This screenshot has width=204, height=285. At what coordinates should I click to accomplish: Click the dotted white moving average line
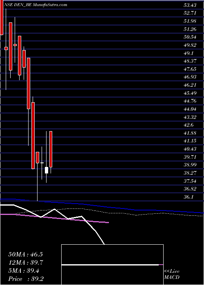[109, 212]
